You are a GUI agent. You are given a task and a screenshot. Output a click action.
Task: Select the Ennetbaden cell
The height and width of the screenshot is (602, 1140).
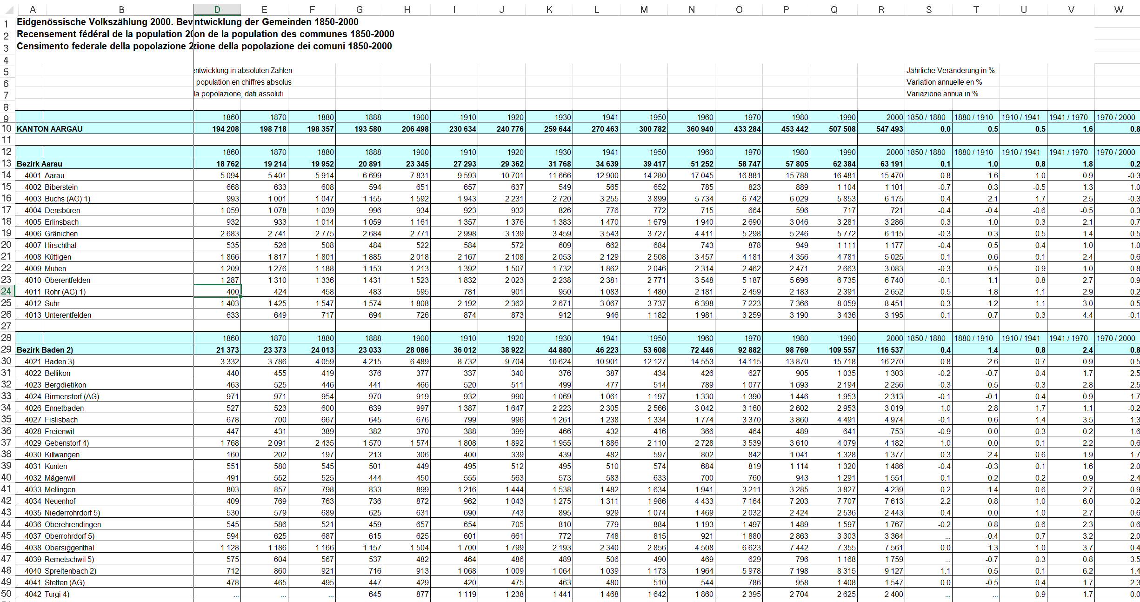(118, 408)
